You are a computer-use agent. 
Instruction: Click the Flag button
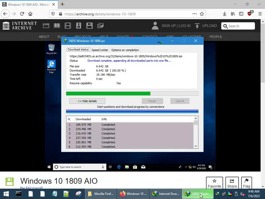[247, 183]
